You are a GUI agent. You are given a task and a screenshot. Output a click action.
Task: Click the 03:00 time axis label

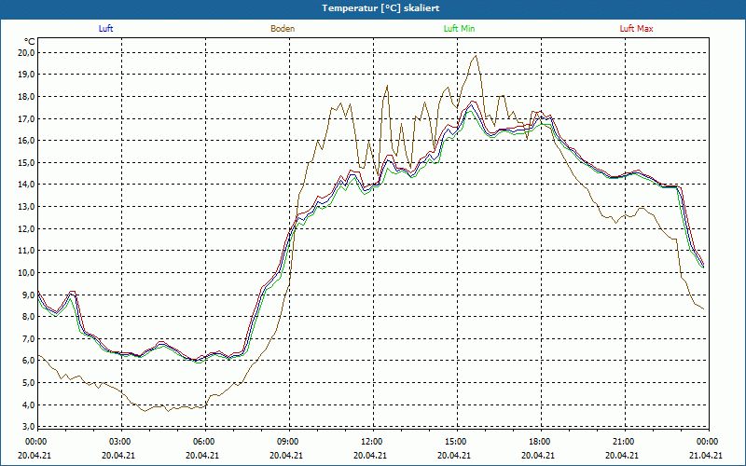click(x=122, y=442)
